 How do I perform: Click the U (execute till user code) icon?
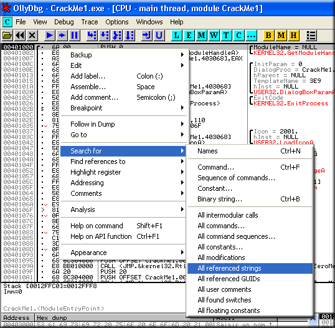click(x=159, y=35)
